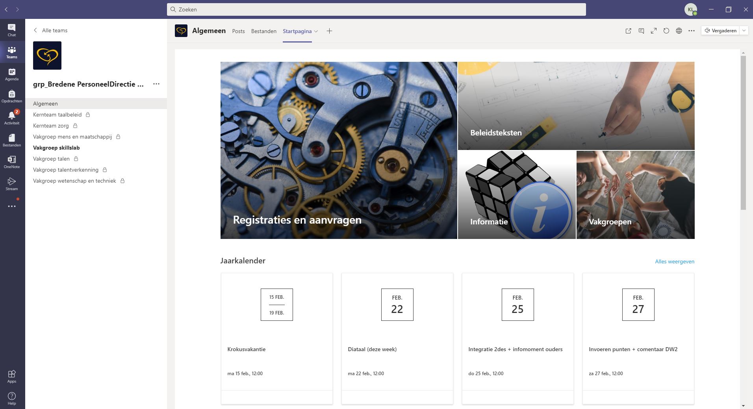Expand the tab to full screen
The height and width of the screenshot is (409, 753).
coord(654,30)
